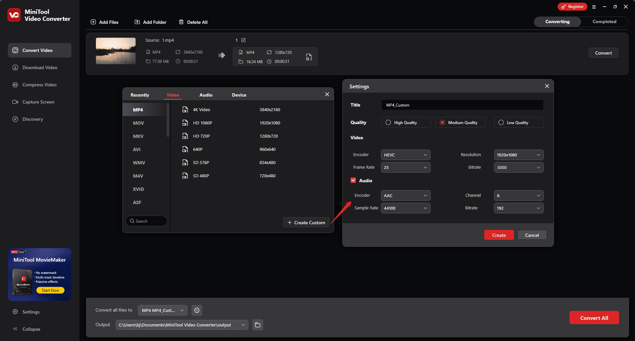
Task: Select the Medium Quality option
Action: click(x=460, y=122)
